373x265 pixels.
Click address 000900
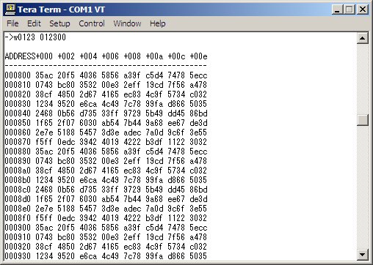pyautogui.click(x=18, y=228)
